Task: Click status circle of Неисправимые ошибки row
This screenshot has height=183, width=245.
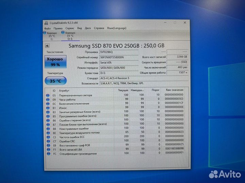Action: (x=48, y=129)
